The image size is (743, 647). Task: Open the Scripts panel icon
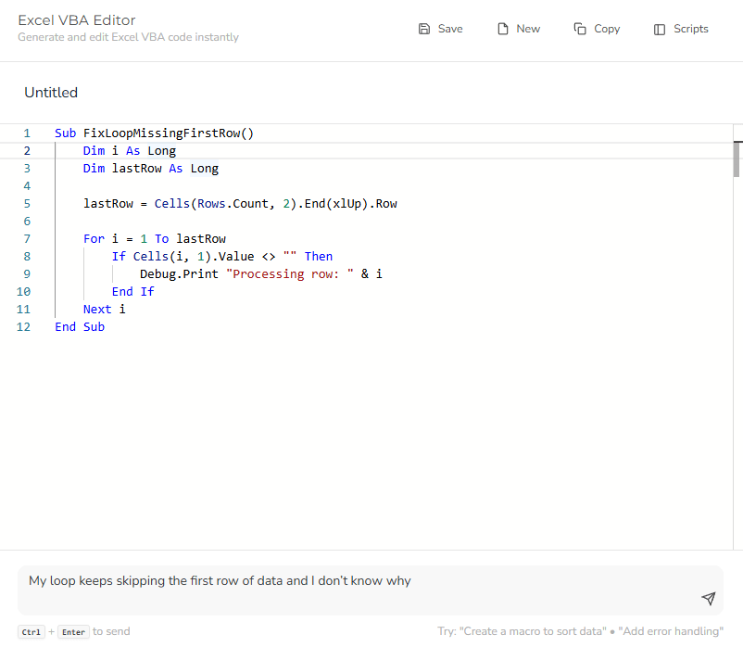(x=659, y=29)
